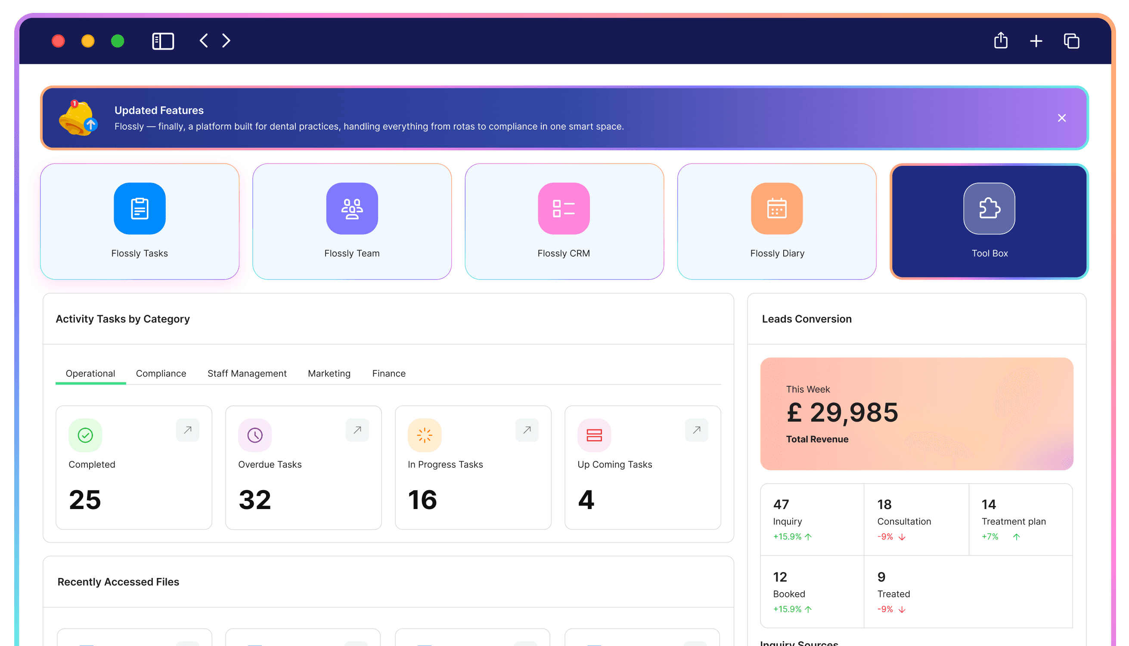The width and height of the screenshot is (1129, 646).
Task: Open the Tool Box puzzle icon
Action: [x=989, y=208]
